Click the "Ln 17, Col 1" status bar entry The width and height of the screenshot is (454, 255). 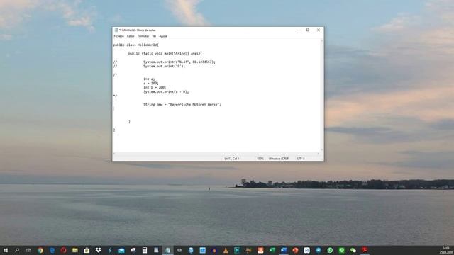[232, 159]
